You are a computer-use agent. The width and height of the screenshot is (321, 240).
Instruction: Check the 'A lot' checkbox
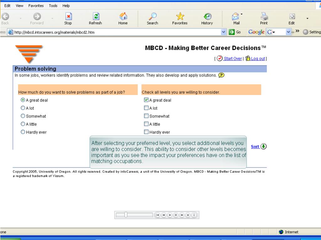click(146, 108)
